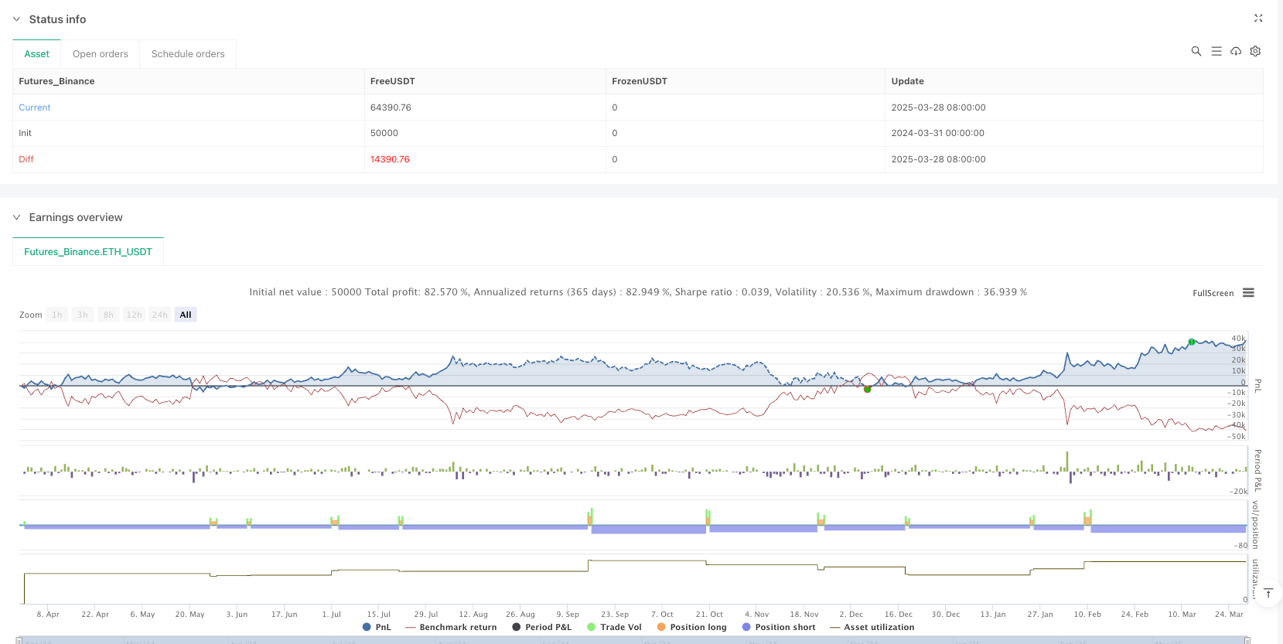Viewport: 1283px width, 644px height.
Task: Toggle the Position short legend item
Action: click(778, 627)
